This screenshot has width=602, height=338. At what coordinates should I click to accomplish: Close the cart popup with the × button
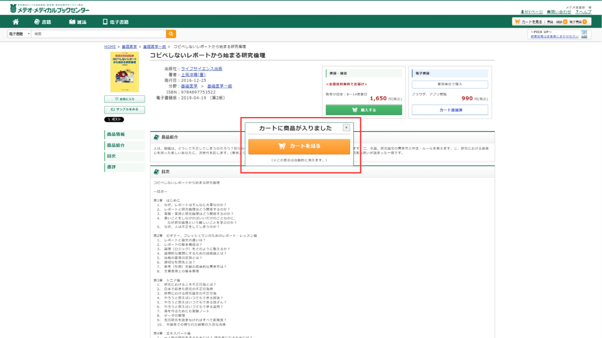pos(346,128)
